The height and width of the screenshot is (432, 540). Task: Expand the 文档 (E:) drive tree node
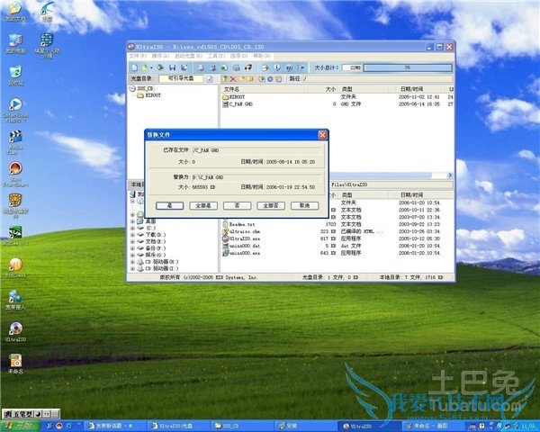(132, 241)
